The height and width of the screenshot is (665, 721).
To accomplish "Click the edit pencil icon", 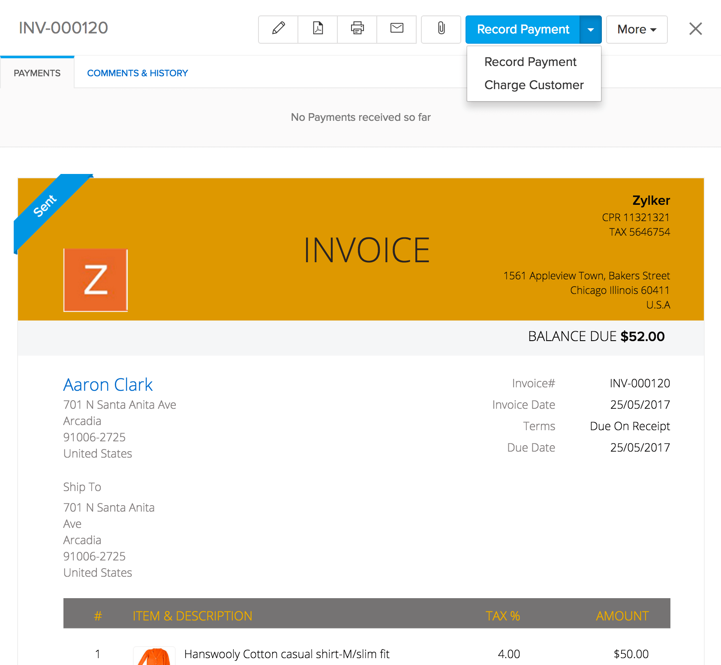I will tap(278, 29).
